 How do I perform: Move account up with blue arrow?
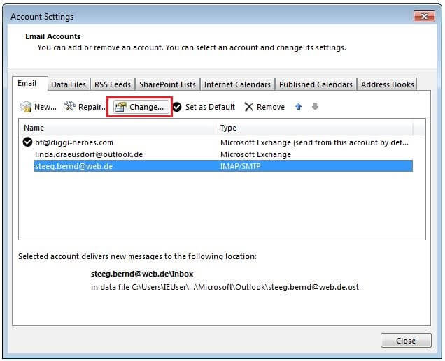298,107
